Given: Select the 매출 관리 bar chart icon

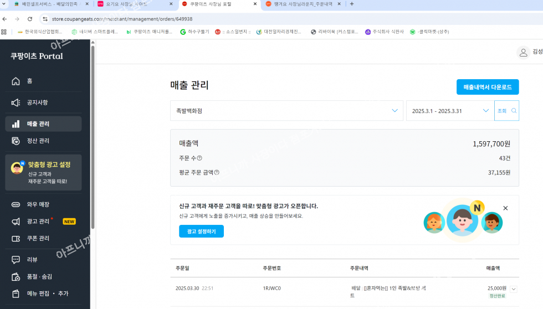Looking at the screenshot, I should [x=16, y=124].
